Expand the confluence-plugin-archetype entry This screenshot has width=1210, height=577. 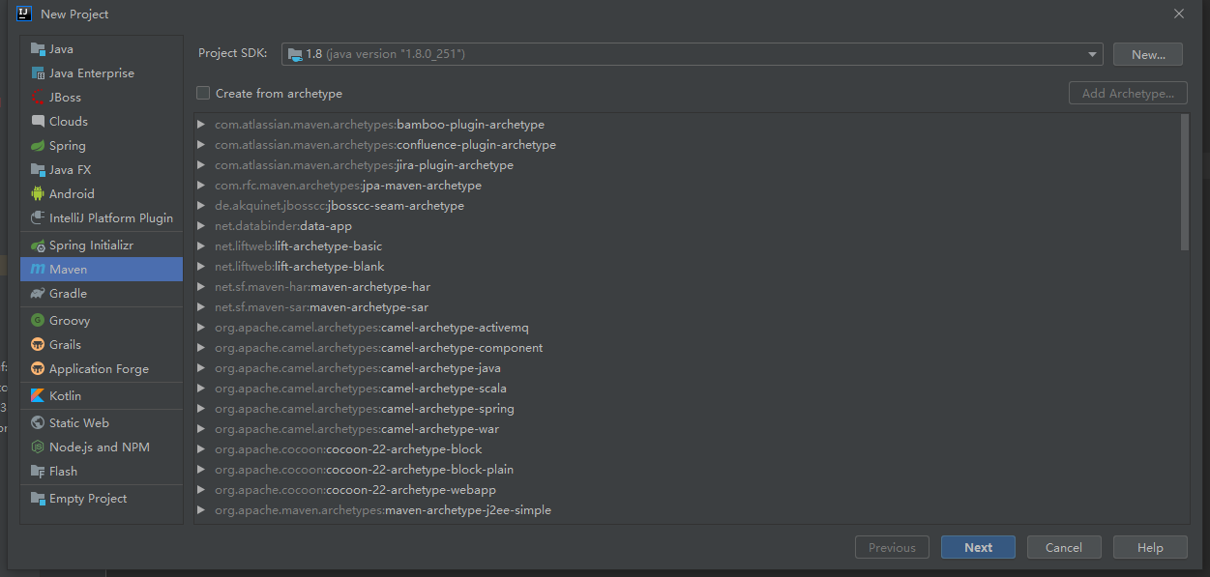[201, 145]
